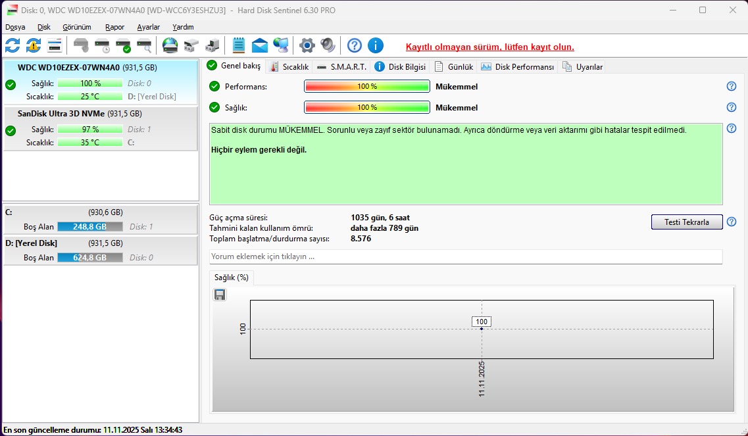748x436 pixels.
Task: Open the Ayarlar menu
Action: tap(148, 27)
